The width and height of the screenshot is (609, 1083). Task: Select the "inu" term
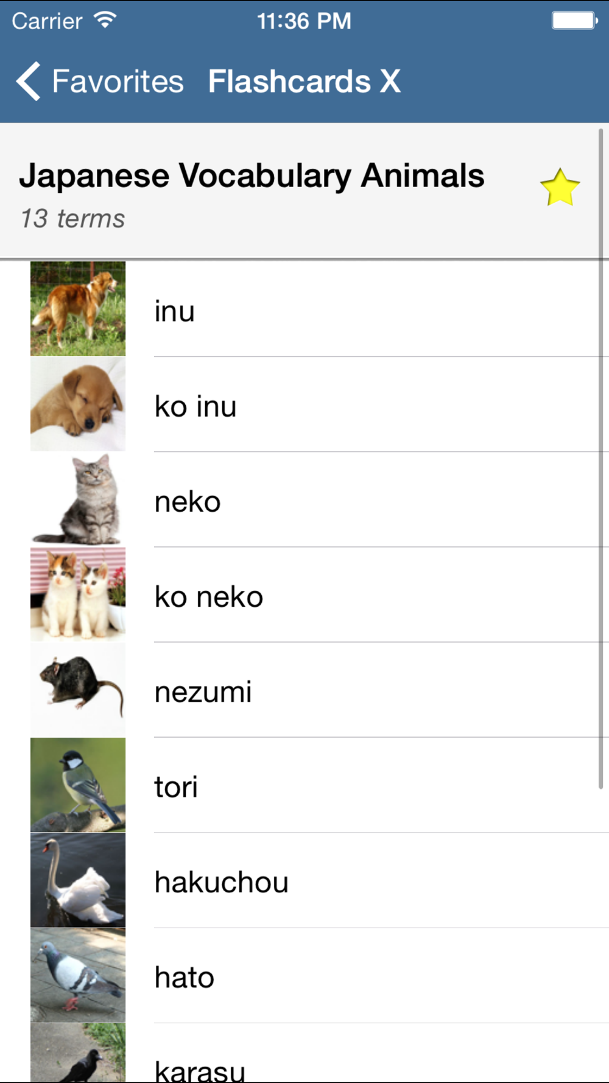click(x=175, y=311)
